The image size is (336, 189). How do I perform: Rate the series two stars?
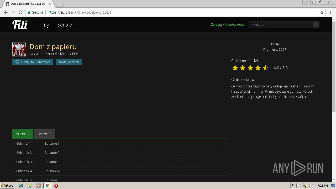(x=243, y=68)
